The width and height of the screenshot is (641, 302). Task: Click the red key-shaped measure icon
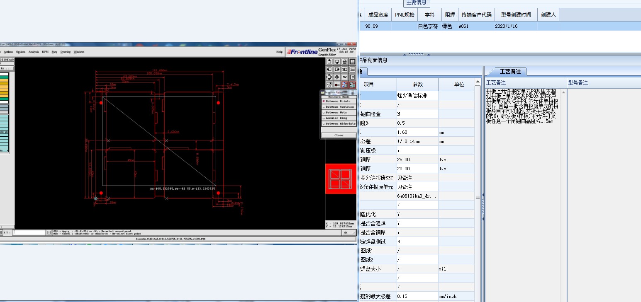[337, 85]
